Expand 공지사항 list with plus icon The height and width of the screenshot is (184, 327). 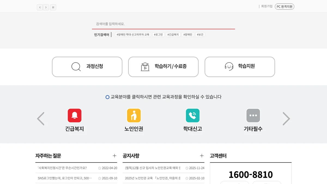pos(202,156)
